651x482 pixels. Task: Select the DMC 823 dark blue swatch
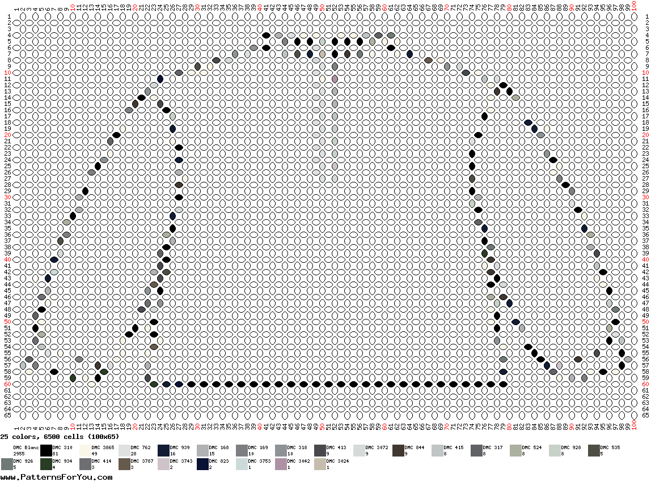tap(202, 464)
